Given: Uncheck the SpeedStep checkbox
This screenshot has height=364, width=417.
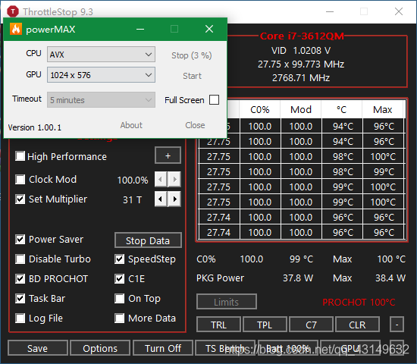Looking at the screenshot, I should (x=119, y=259).
